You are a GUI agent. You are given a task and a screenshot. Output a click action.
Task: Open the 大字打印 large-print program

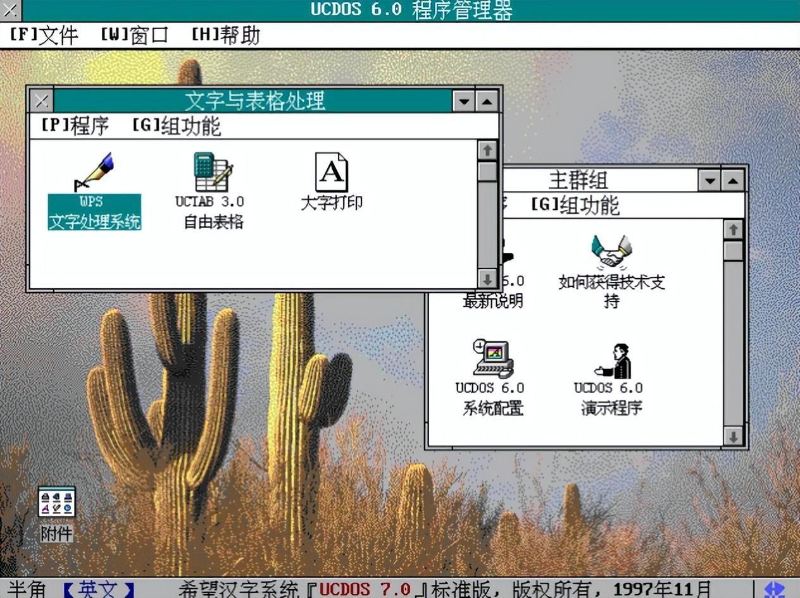point(332,180)
